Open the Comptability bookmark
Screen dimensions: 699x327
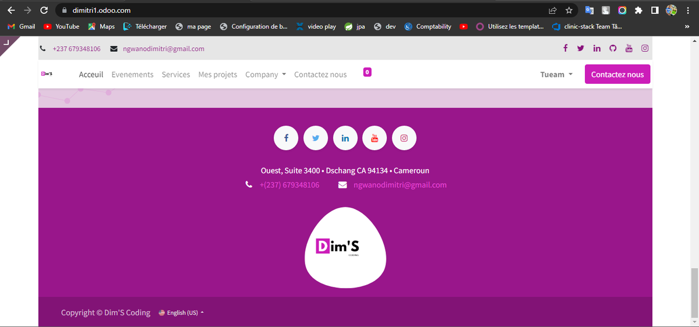coord(428,27)
